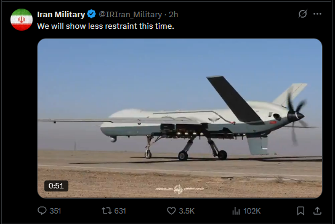Image resolution: width=335 pixels, height=224 pixels.
Task: Click the 351 replies count
Action: (55, 211)
